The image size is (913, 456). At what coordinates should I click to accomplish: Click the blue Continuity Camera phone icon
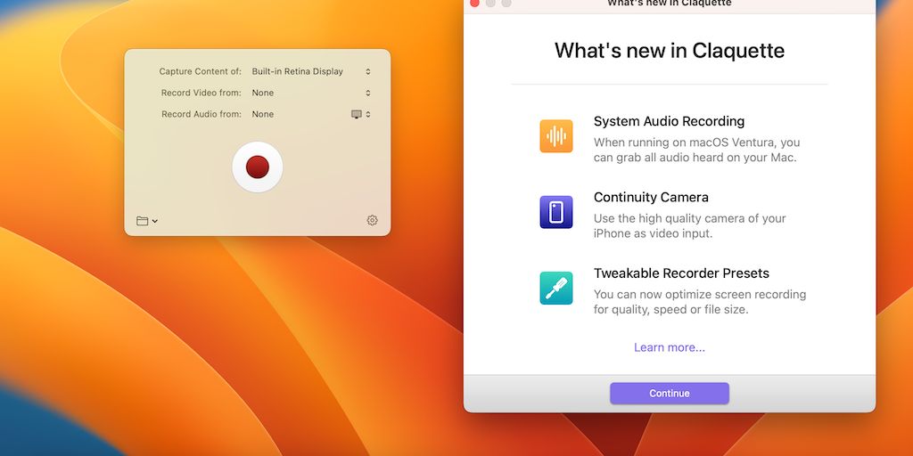pyautogui.click(x=556, y=212)
